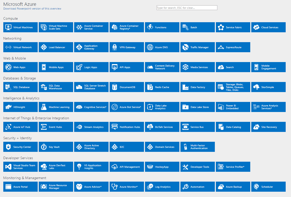Open the Log Analytics tile
The image size is (291, 197).
pyautogui.click(x=162, y=187)
